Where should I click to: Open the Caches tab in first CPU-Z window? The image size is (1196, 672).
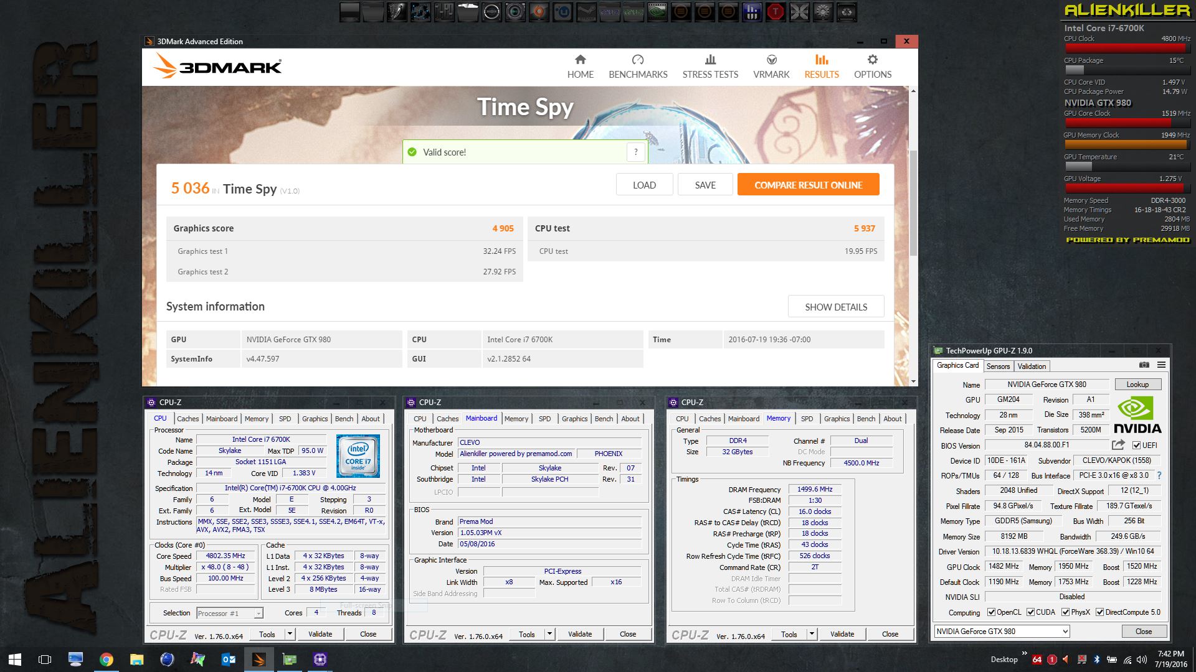(x=187, y=419)
